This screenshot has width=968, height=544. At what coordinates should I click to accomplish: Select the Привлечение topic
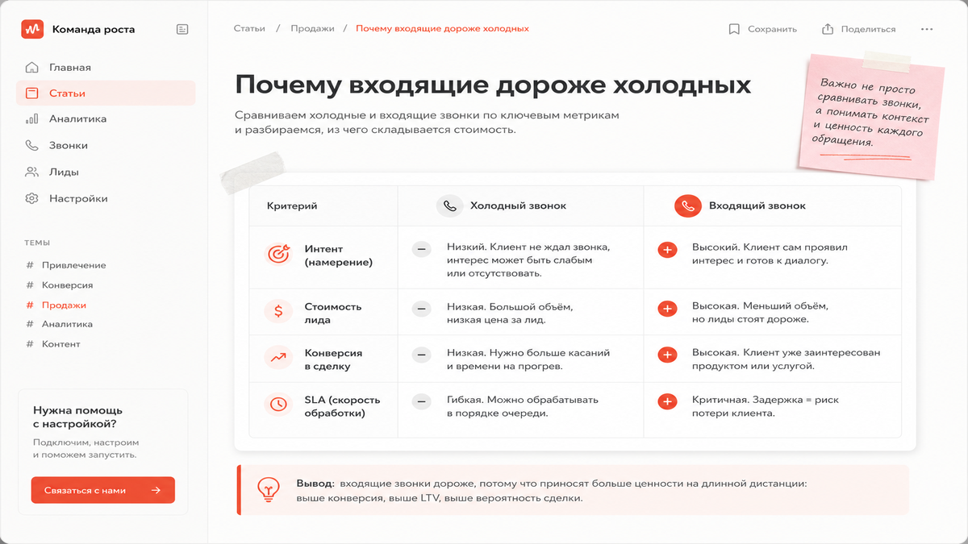[66, 265]
